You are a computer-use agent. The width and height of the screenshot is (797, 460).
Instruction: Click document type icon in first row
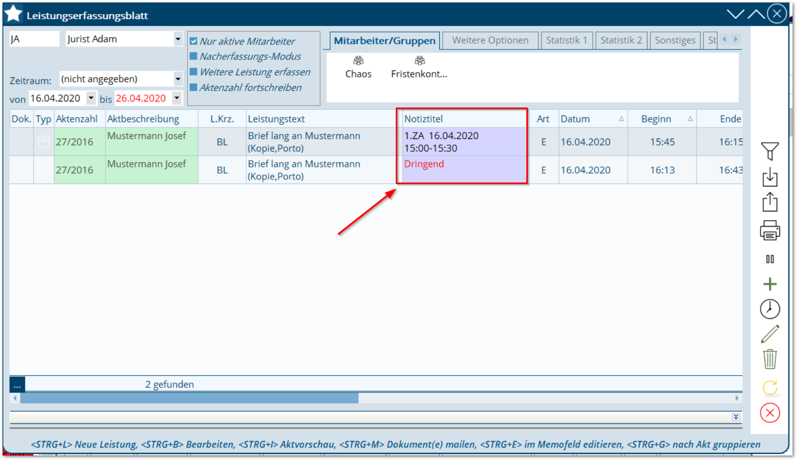(44, 142)
